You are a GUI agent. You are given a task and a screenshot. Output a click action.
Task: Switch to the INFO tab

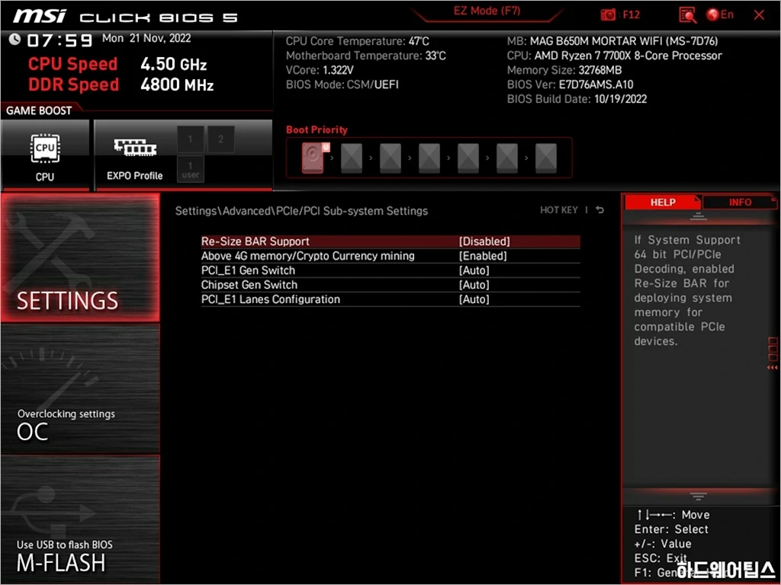(740, 203)
